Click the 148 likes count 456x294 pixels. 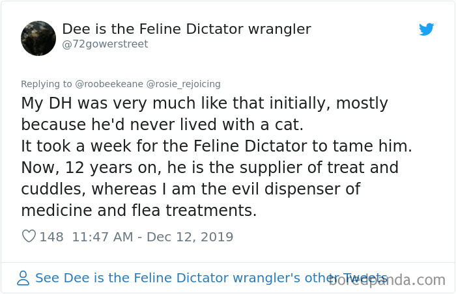tap(51, 237)
